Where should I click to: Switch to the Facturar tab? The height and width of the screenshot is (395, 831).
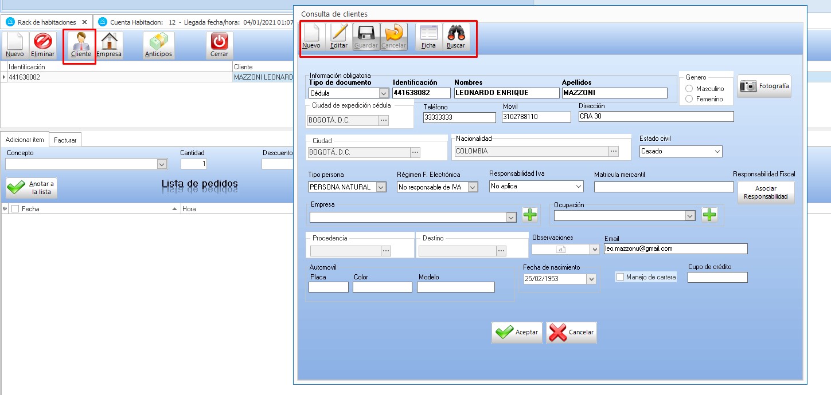click(65, 140)
